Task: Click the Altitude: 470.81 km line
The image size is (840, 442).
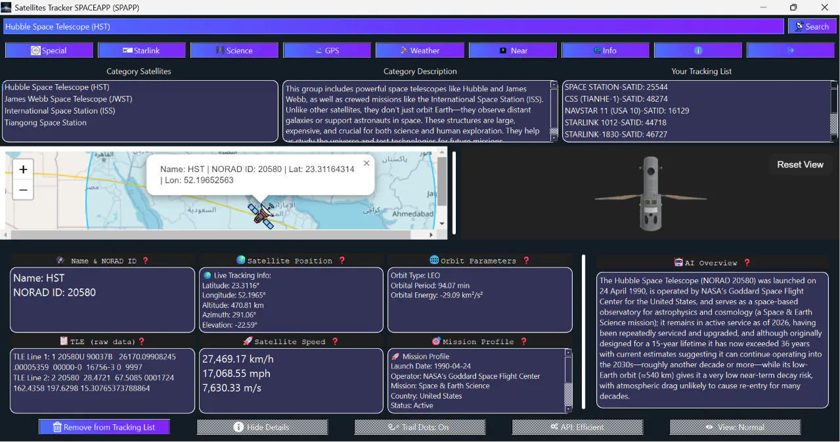Action: tap(234, 305)
